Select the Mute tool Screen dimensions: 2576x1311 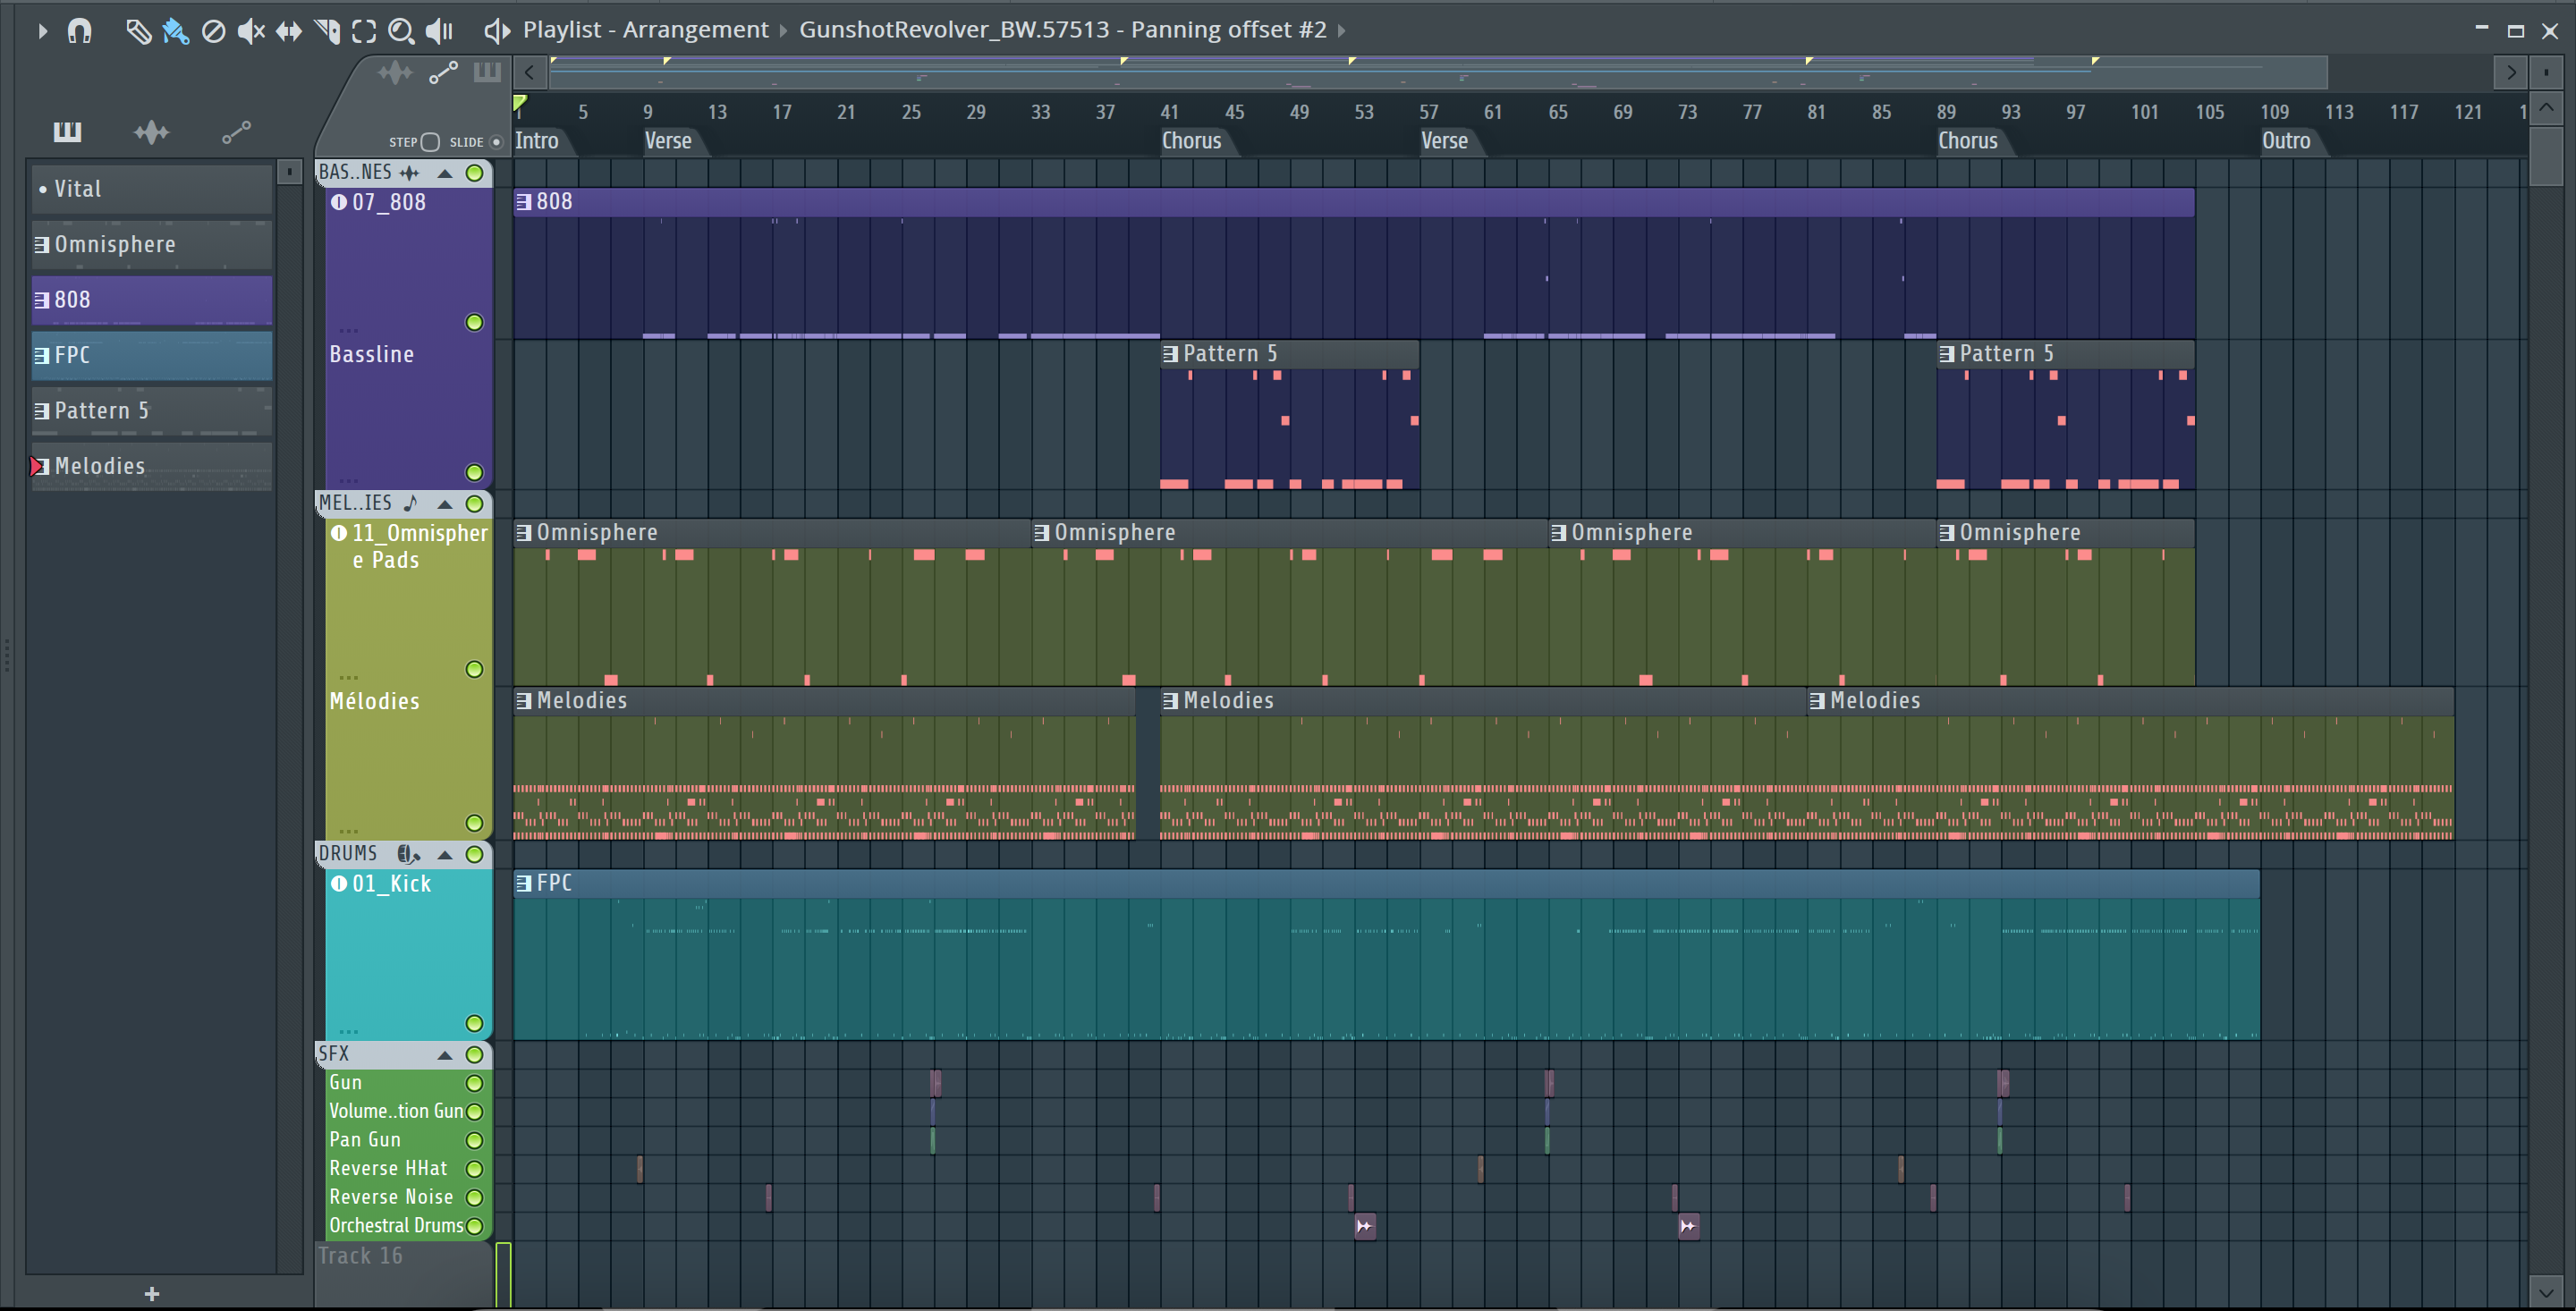(251, 31)
